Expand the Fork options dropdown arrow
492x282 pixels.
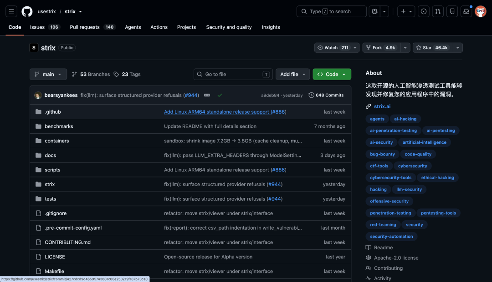(405, 48)
